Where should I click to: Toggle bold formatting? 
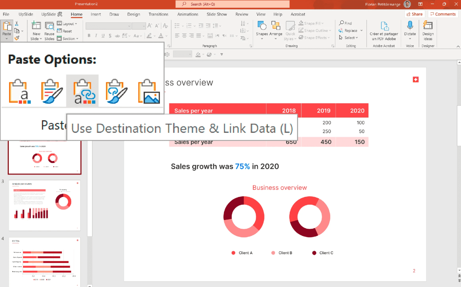pyautogui.click(x=89, y=36)
